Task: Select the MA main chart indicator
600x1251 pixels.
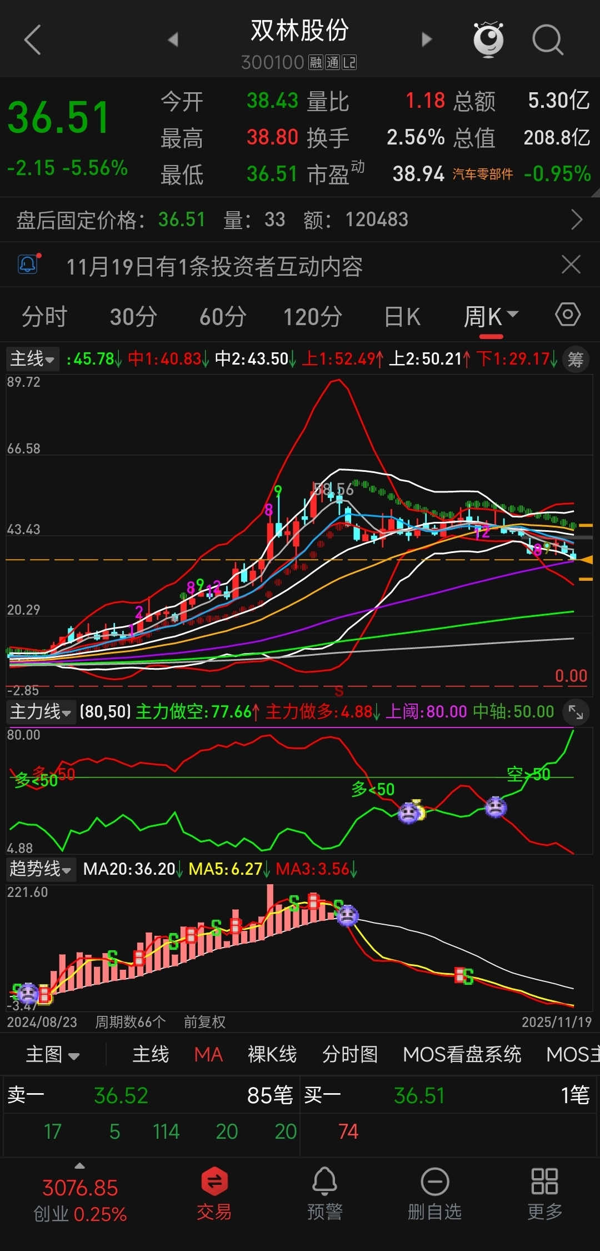Action: (x=209, y=1054)
